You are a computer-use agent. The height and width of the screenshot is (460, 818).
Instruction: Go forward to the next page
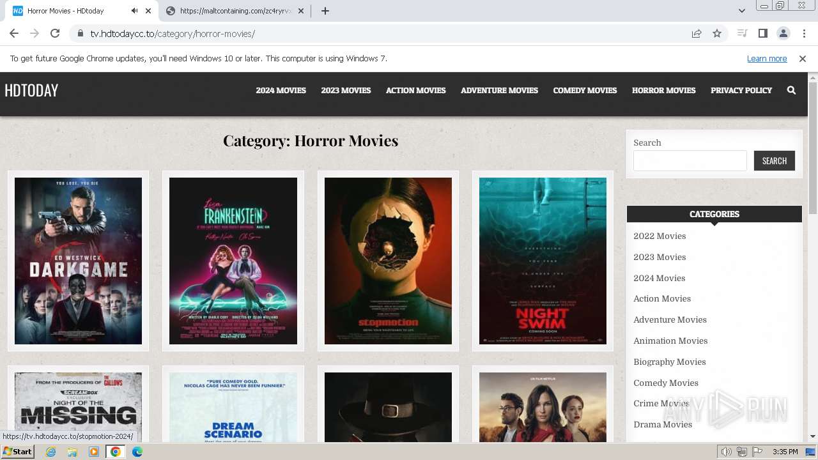[x=35, y=34]
